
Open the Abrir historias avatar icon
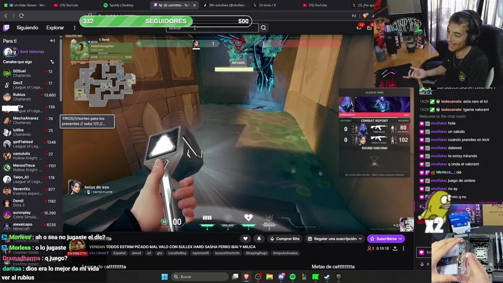[10, 51]
